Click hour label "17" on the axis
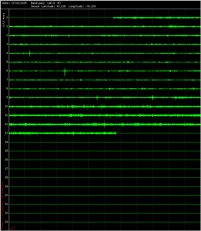This screenshot has width=201, height=231. [6, 168]
